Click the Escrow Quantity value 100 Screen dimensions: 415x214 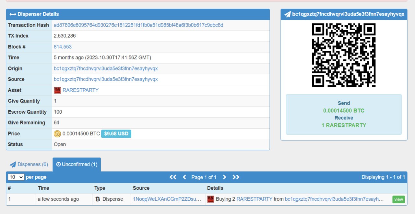point(58,112)
